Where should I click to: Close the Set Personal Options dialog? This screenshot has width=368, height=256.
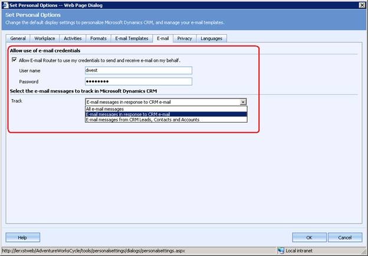(360, 4)
